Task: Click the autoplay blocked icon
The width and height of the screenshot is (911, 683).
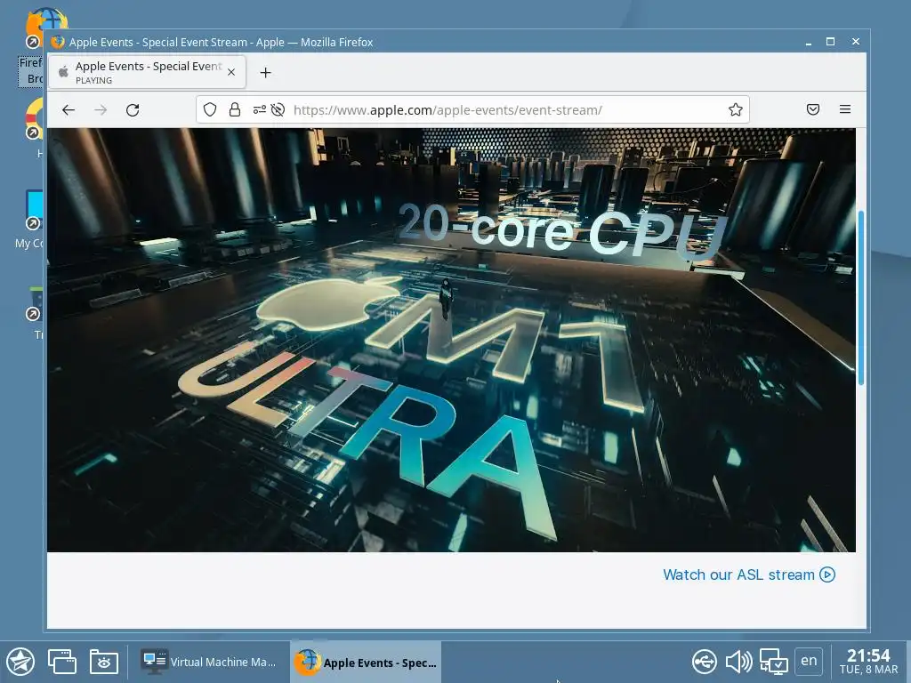Action: pyautogui.click(x=278, y=109)
